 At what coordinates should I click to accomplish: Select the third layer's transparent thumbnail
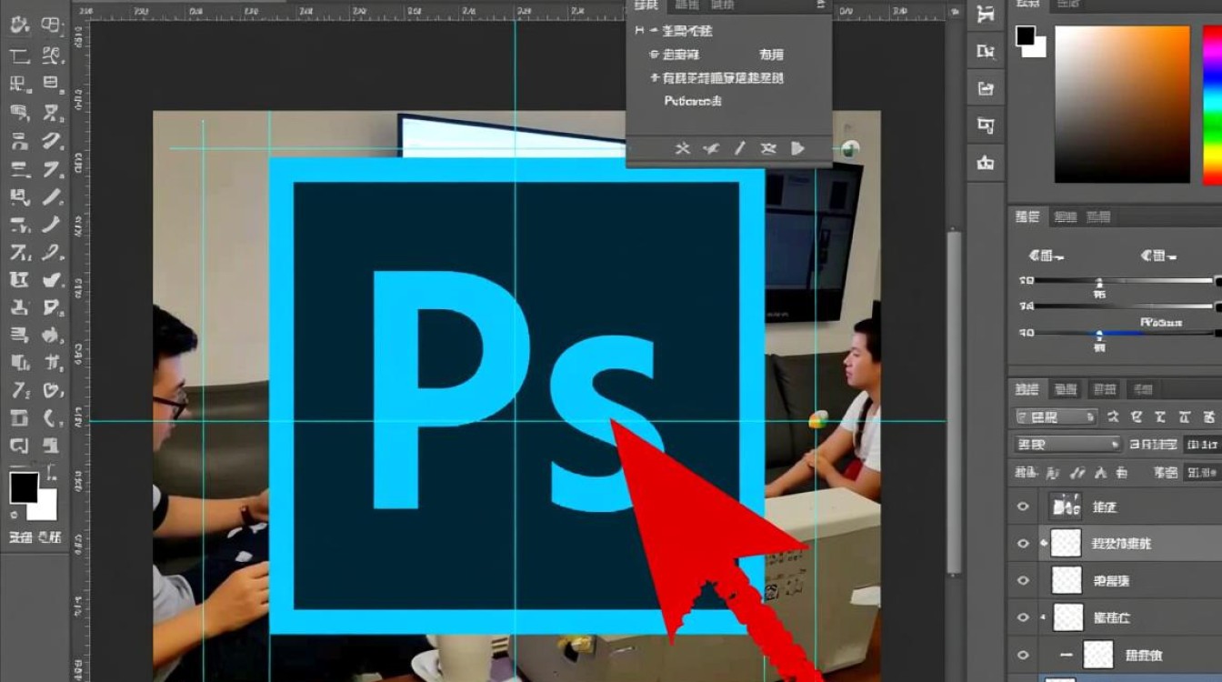click(1067, 580)
